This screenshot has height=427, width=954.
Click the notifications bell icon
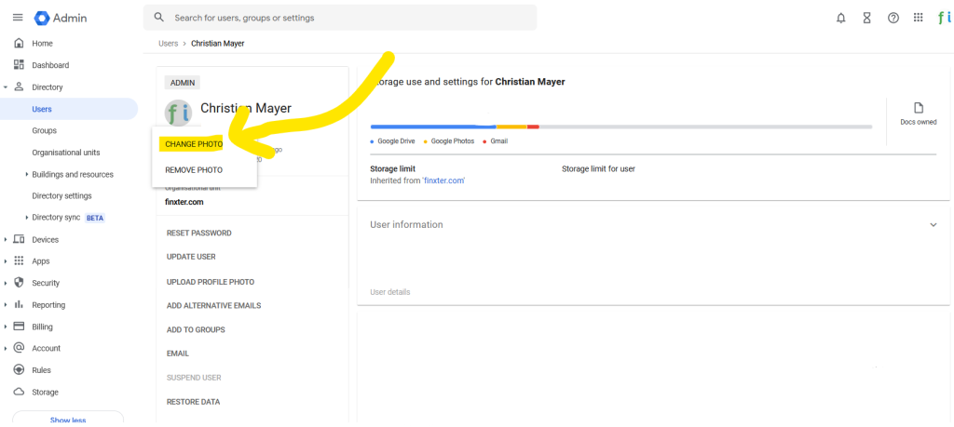[841, 18]
